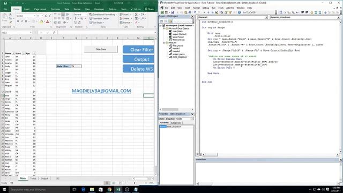Click View Microsoft Excel icon in VBA toolbar

[162, 12]
